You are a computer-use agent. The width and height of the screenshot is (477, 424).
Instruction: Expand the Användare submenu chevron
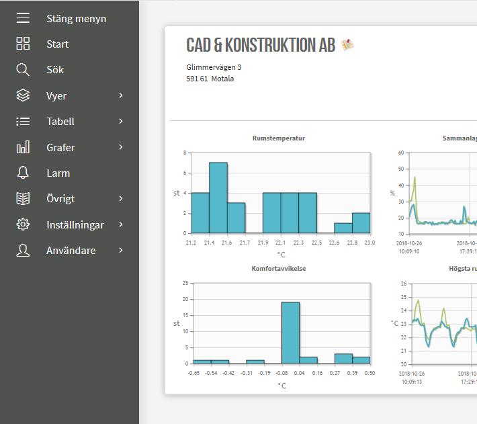point(121,251)
